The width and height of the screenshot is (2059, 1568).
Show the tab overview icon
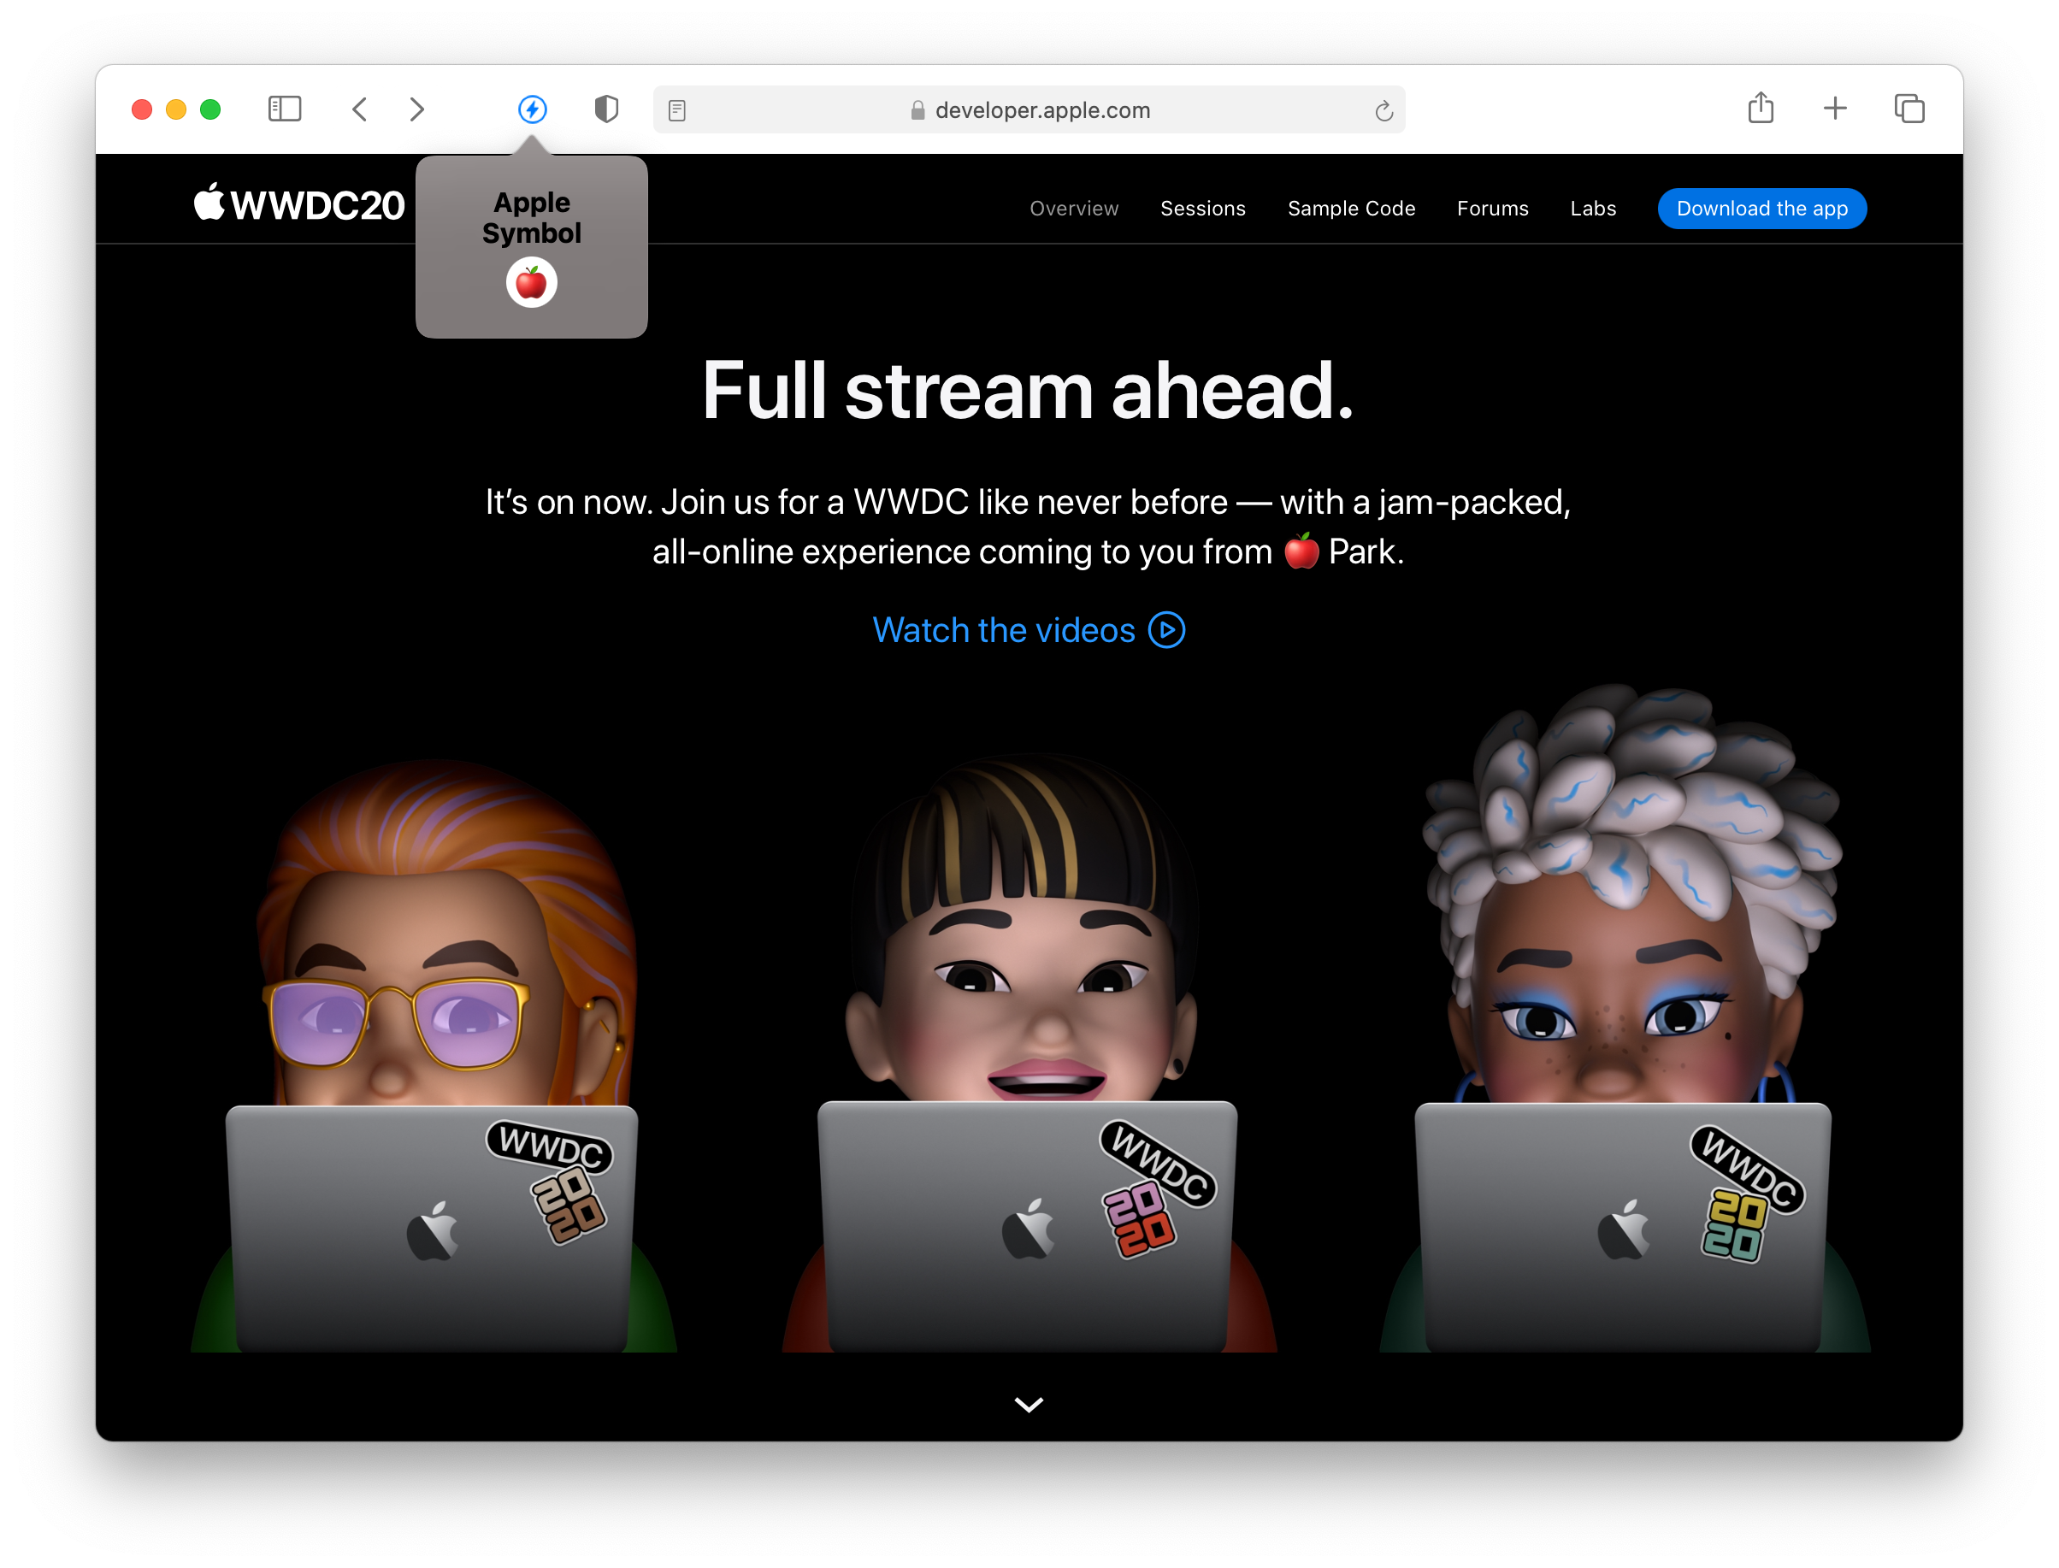[1909, 109]
